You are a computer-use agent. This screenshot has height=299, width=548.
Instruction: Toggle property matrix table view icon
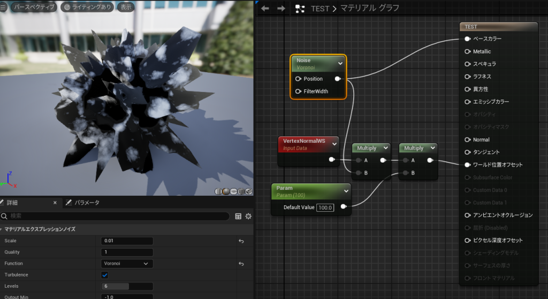point(239,216)
